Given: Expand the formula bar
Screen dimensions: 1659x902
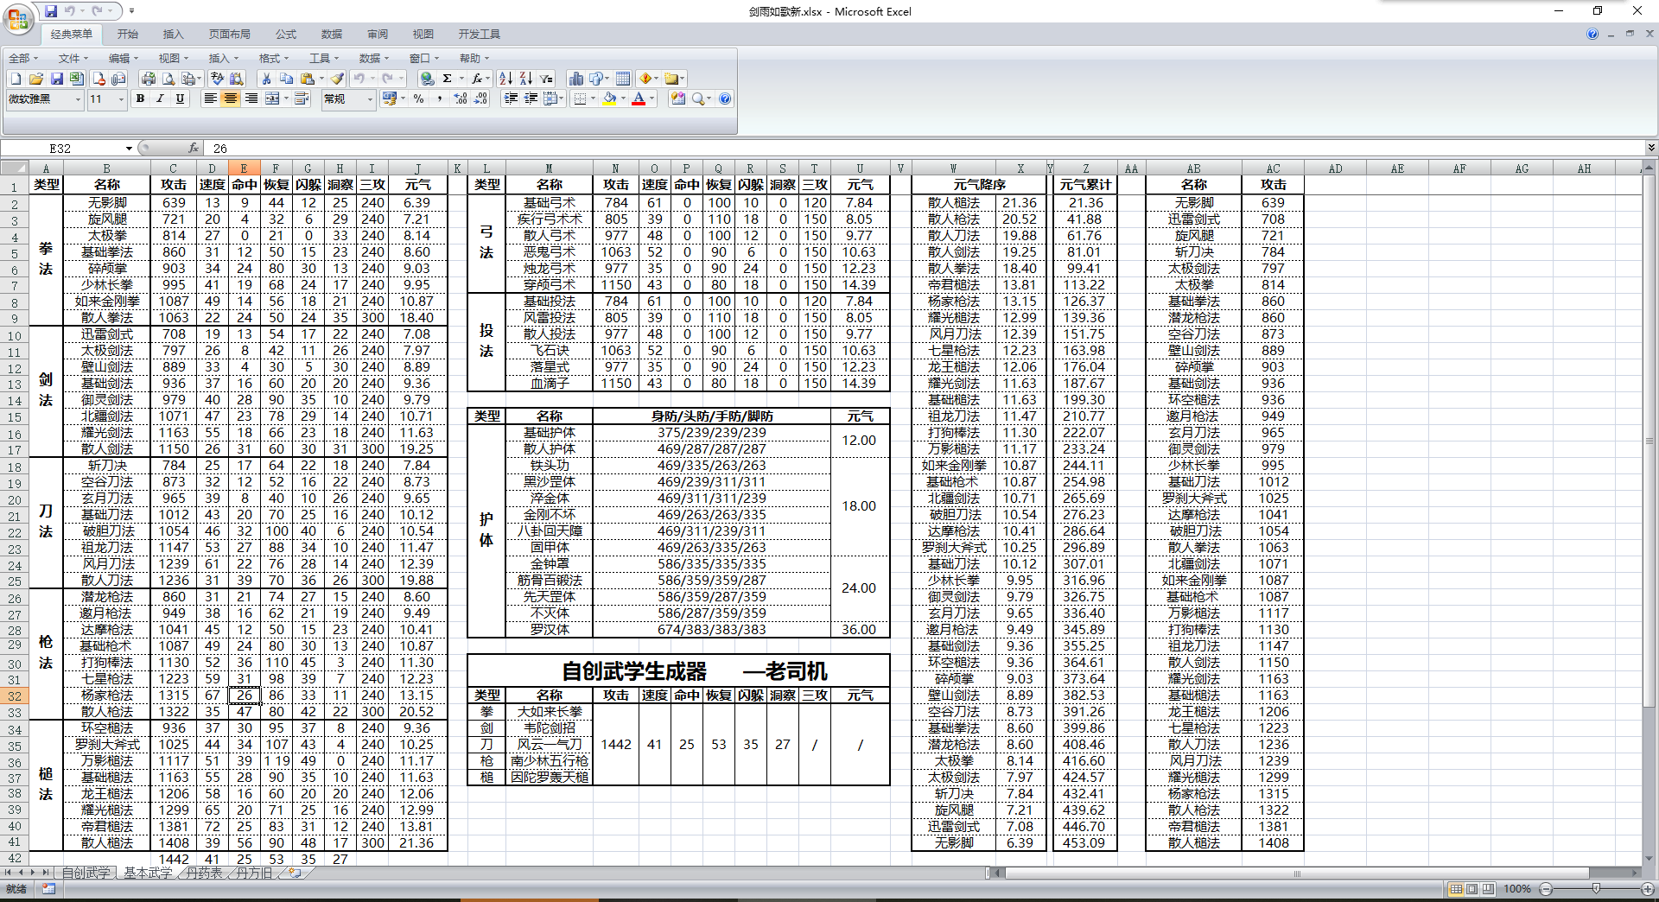Looking at the screenshot, I should 1650,148.
